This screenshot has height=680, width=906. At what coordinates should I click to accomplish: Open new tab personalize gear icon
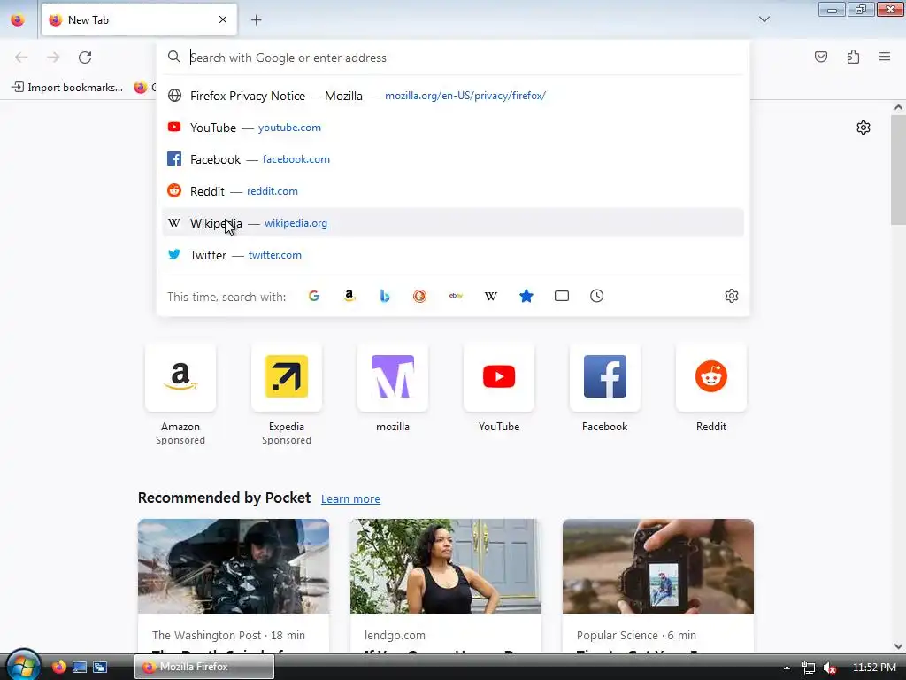(864, 127)
